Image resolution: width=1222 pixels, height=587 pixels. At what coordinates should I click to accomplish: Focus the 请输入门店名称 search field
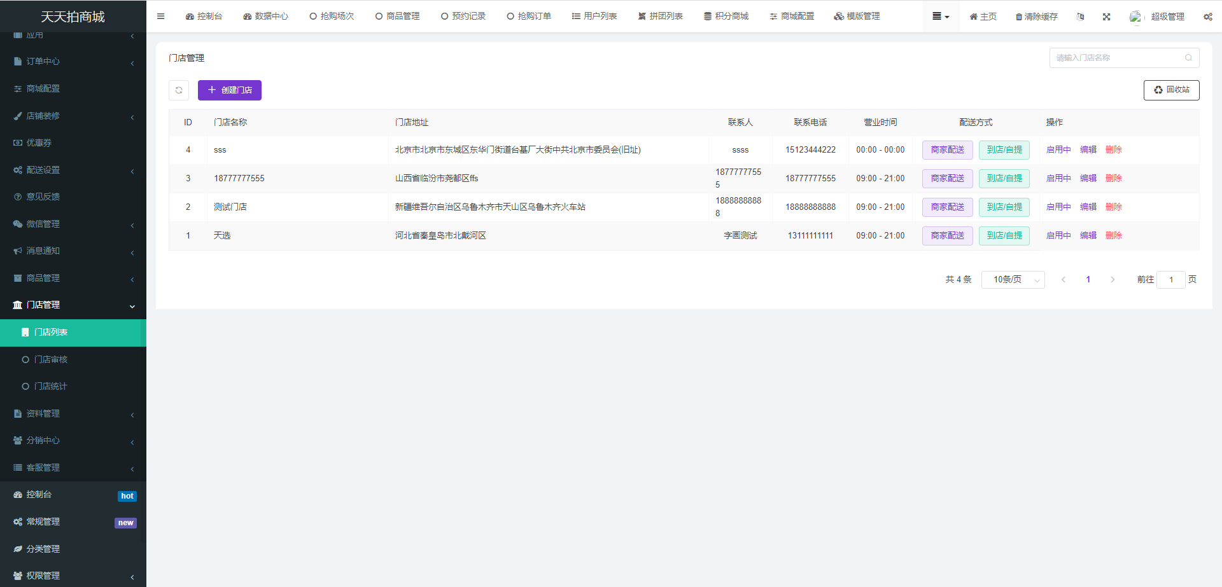pyautogui.click(x=1116, y=58)
